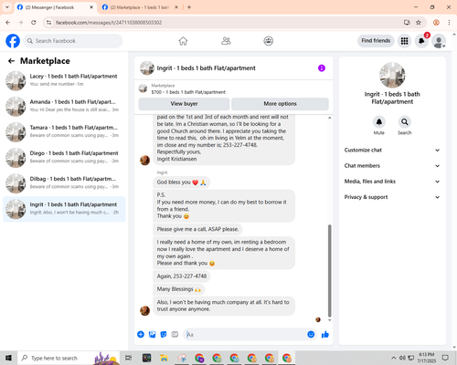Open a new browser tab

189,7
